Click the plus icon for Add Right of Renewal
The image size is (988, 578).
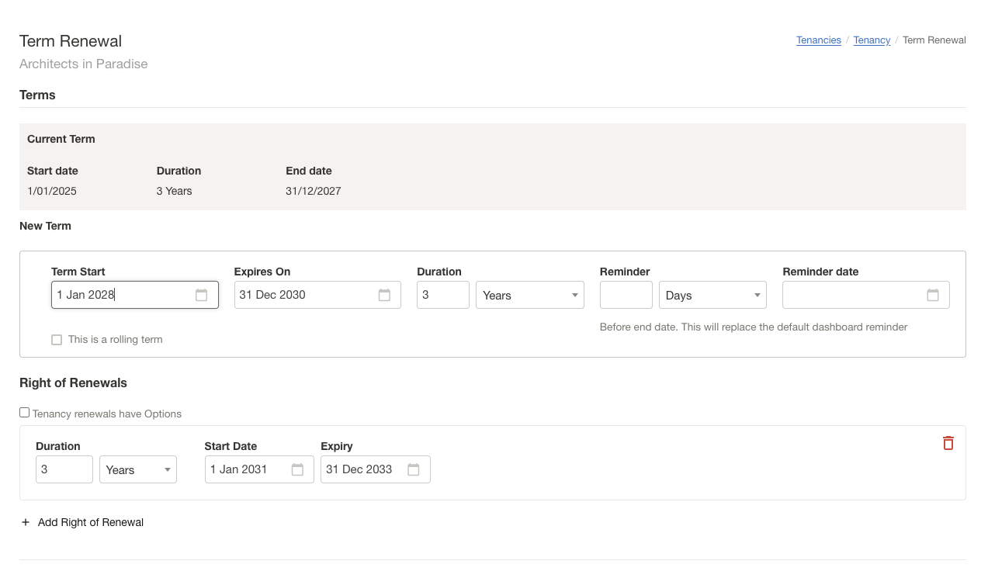[26, 522]
